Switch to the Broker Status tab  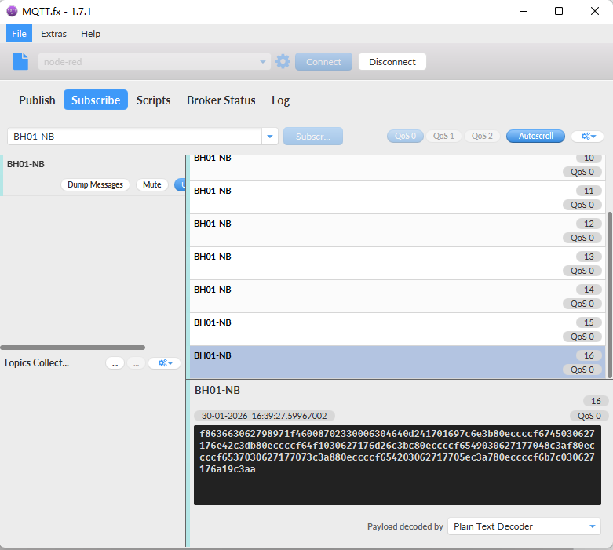pyautogui.click(x=221, y=100)
